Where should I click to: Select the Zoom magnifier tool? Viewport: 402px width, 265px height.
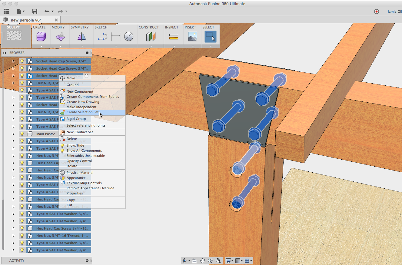210,260
